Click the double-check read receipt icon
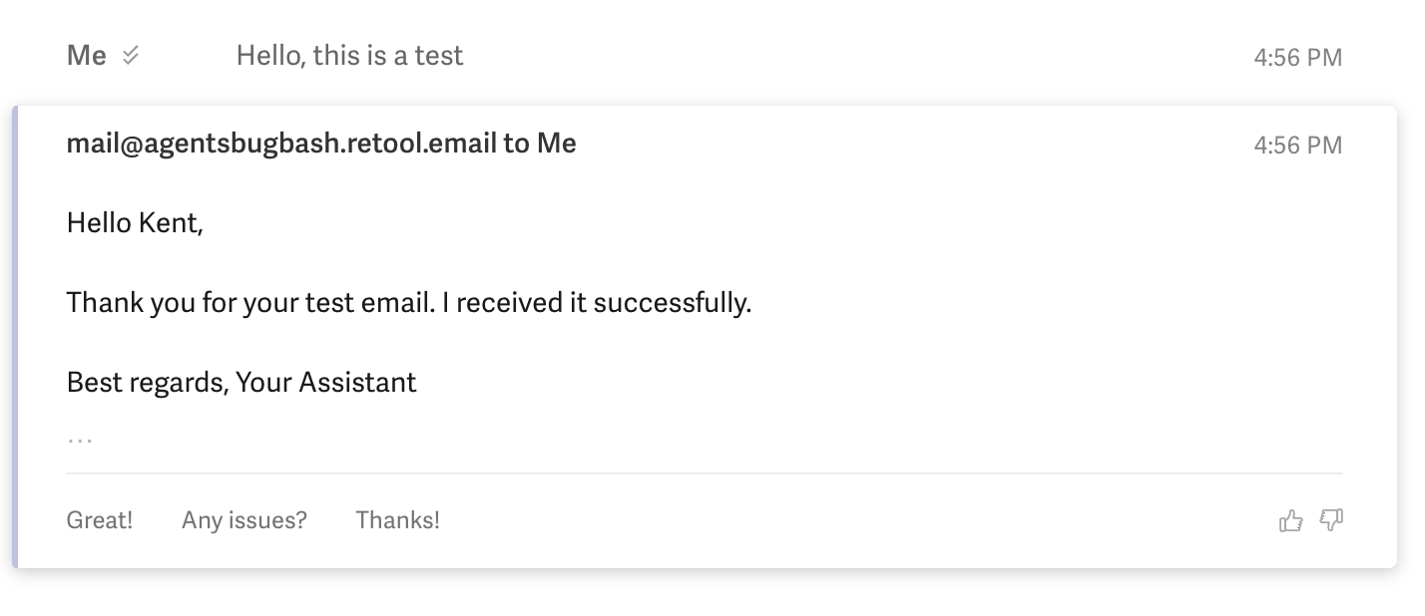 tap(131, 56)
